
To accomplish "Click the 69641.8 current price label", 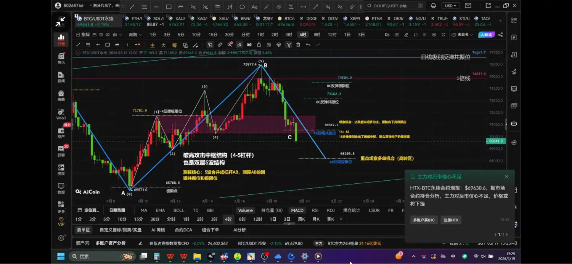I will pyautogui.click(x=496, y=141).
